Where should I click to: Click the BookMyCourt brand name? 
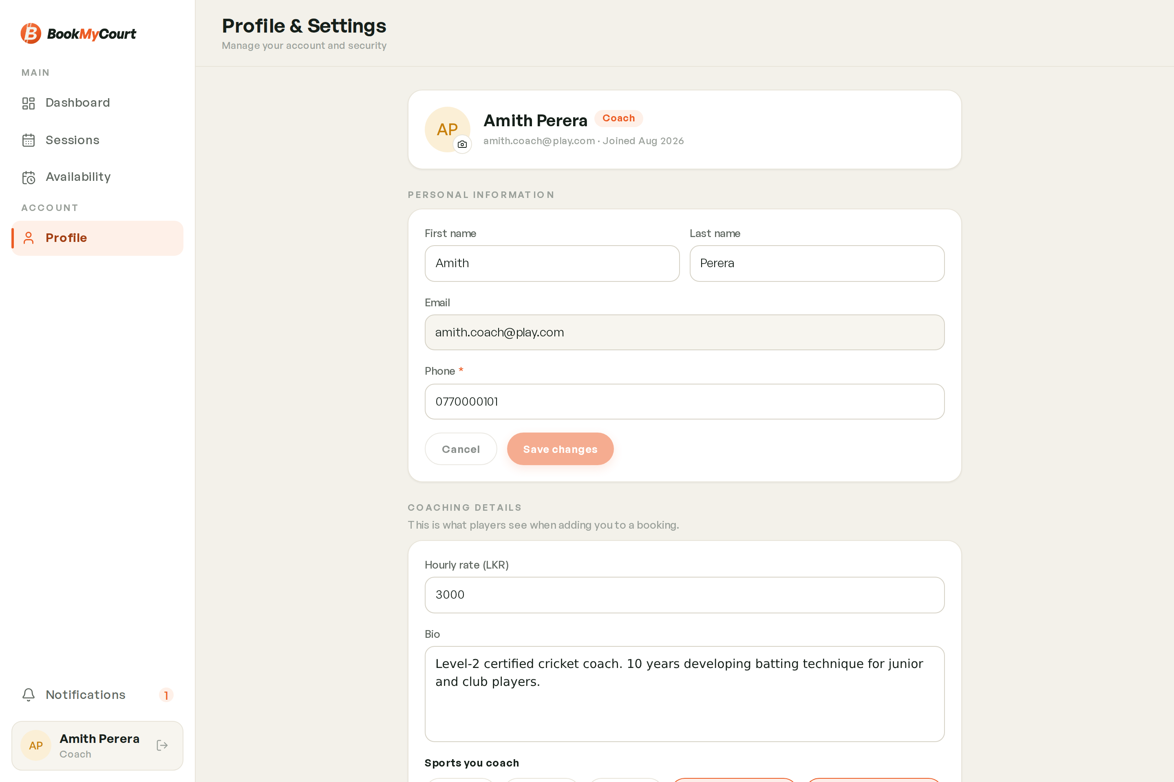(91, 34)
